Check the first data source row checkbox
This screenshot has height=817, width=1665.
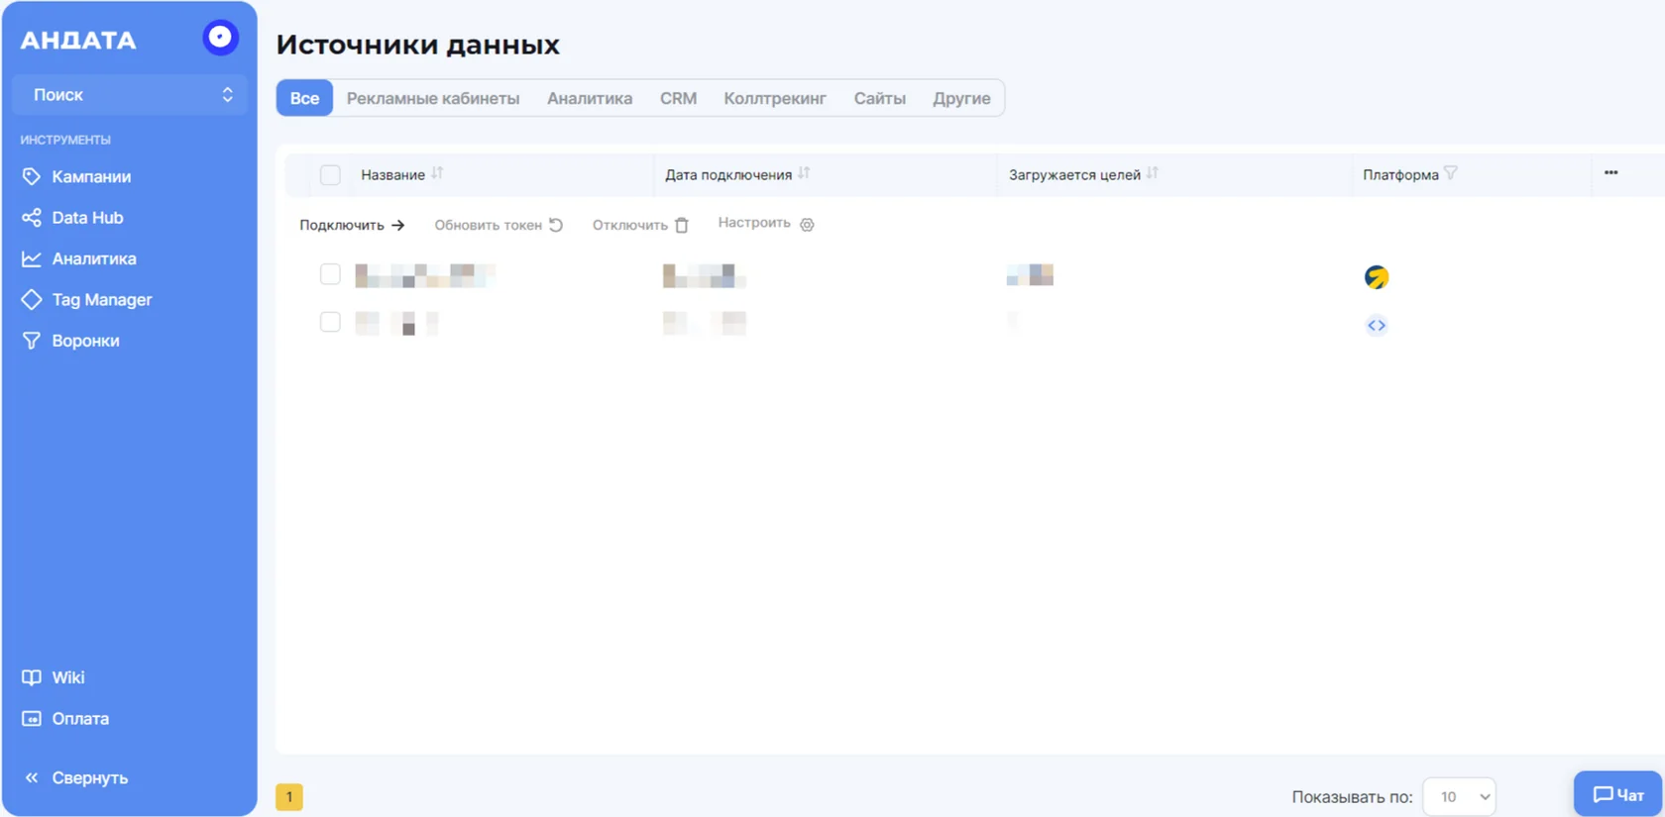[330, 274]
